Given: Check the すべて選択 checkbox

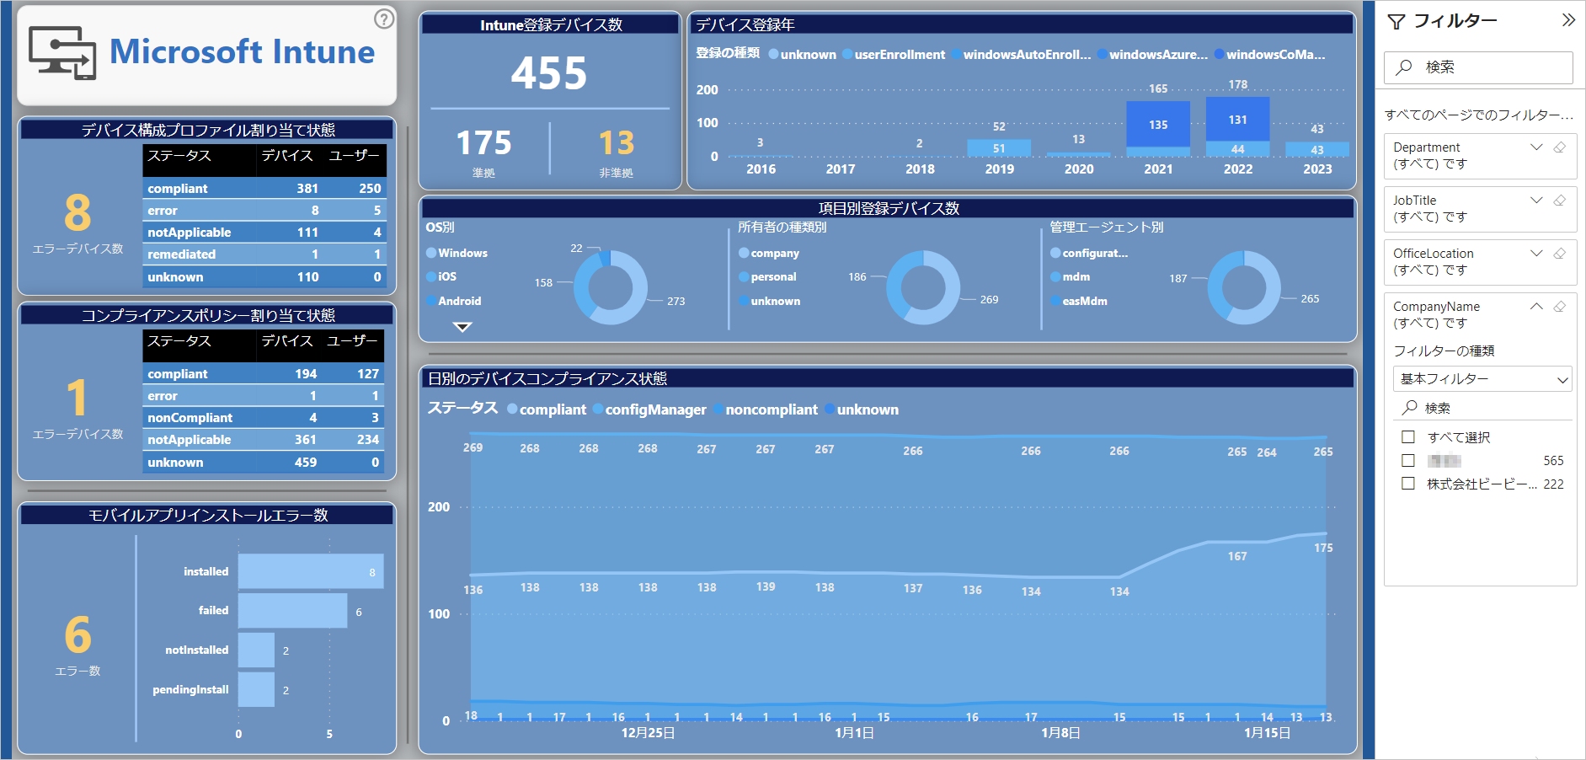Looking at the screenshot, I should click(x=1407, y=437).
